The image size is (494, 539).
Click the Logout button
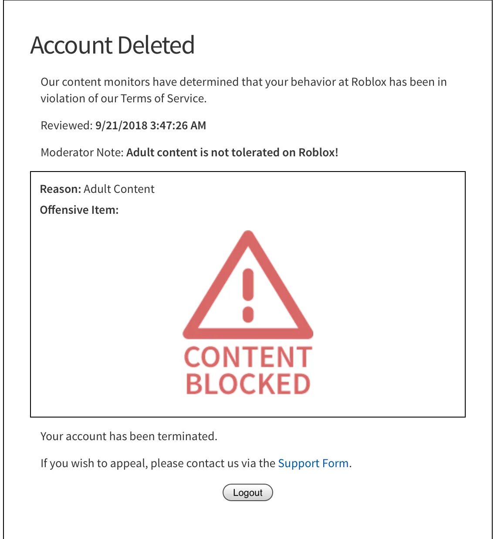pos(247,492)
